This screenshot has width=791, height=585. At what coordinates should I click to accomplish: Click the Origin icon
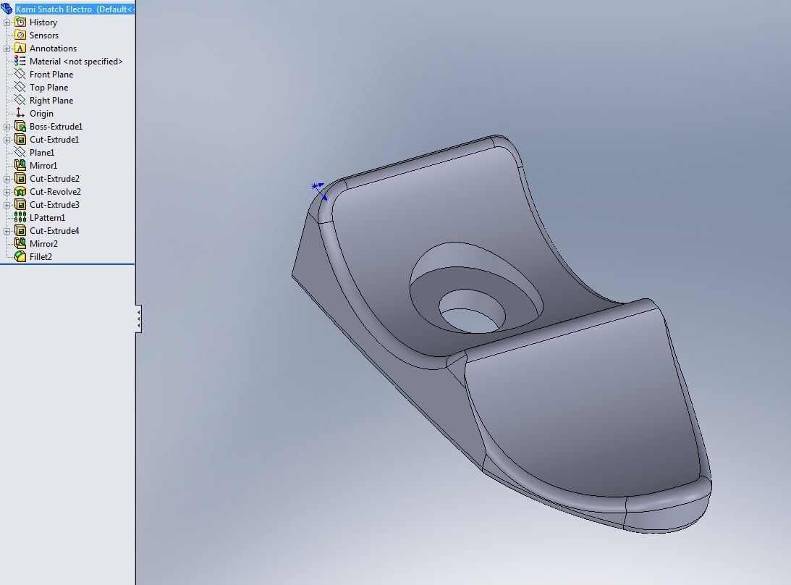[x=20, y=113]
